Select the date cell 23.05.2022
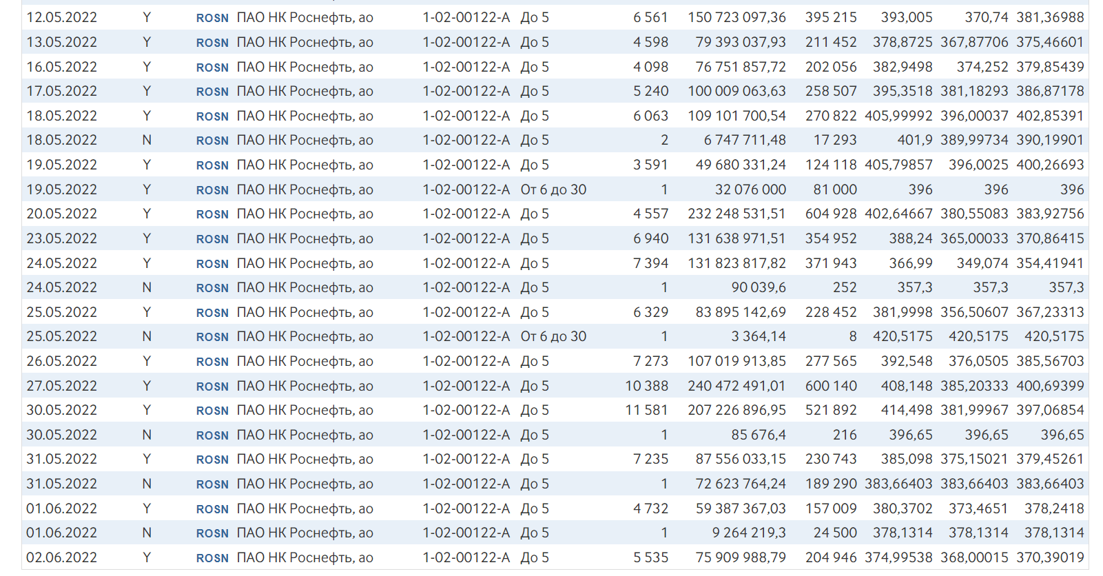 click(62, 238)
